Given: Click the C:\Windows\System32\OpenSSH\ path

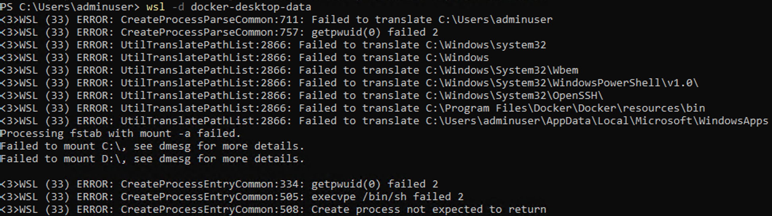Looking at the screenshot, I should (x=515, y=95).
